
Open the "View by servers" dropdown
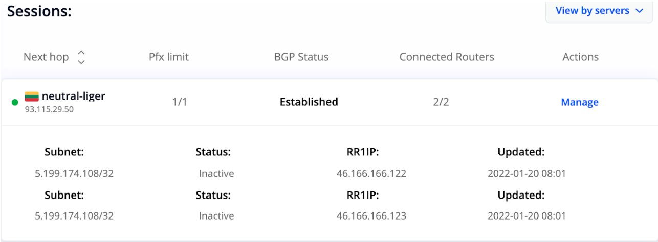(599, 11)
